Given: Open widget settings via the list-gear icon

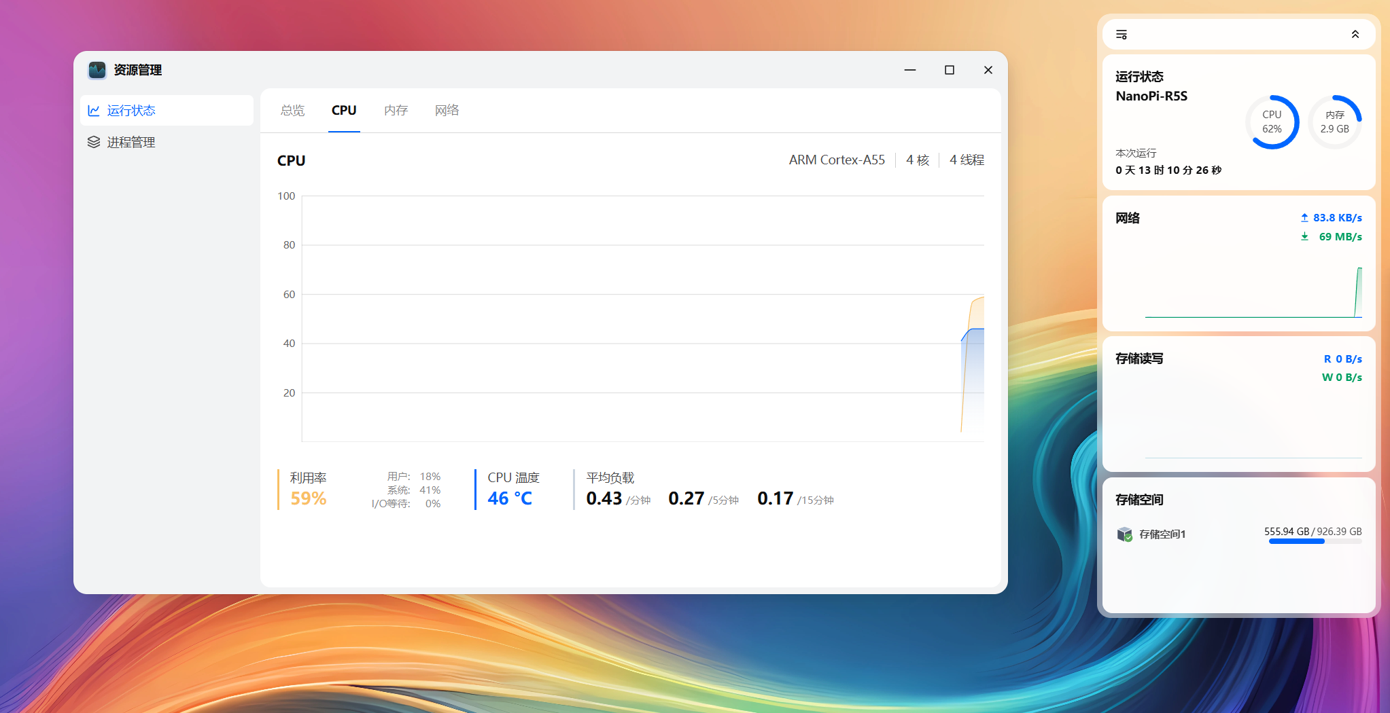Looking at the screenshot, I should coord(1122,34).
